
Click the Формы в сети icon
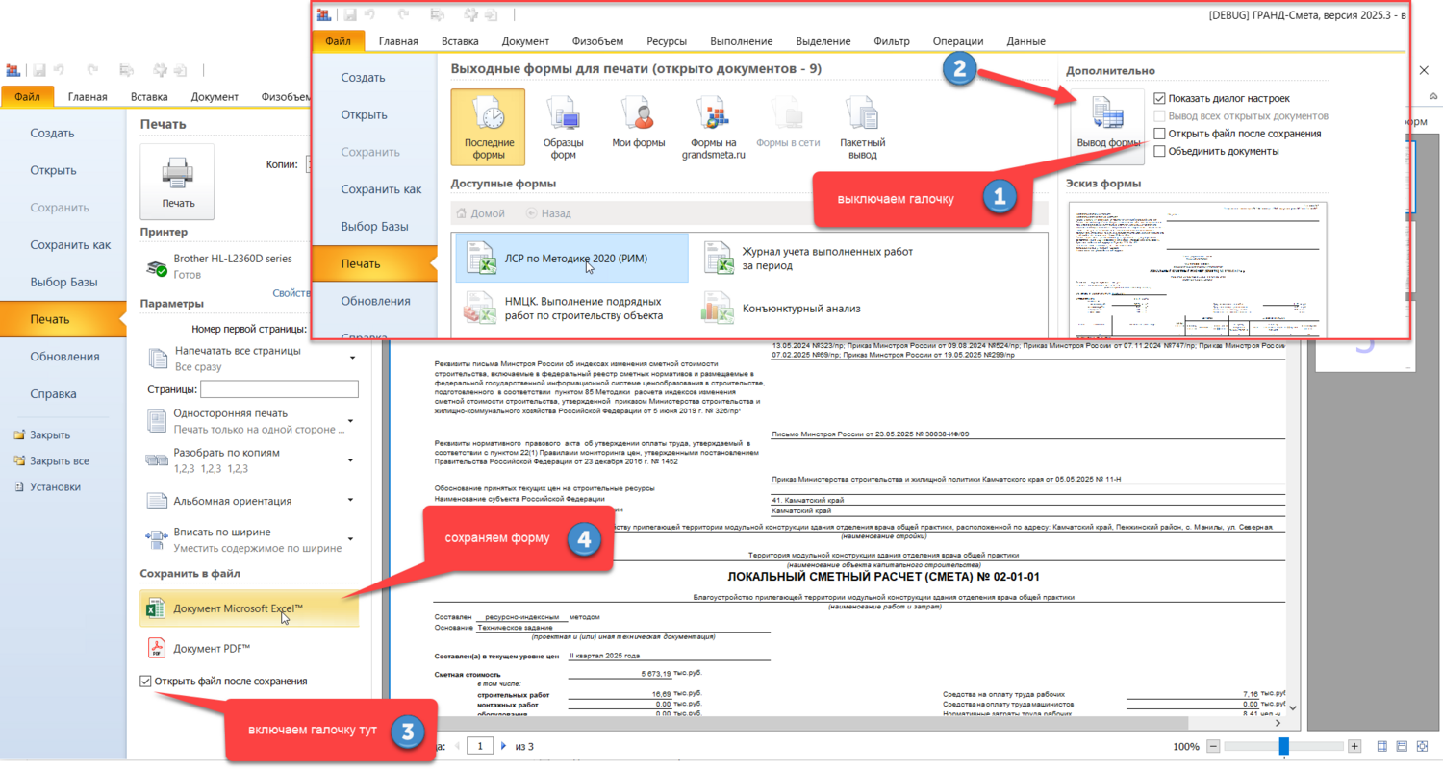point(788,127)
